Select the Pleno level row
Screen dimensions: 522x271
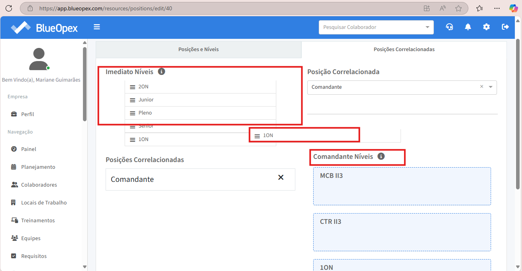200,113
